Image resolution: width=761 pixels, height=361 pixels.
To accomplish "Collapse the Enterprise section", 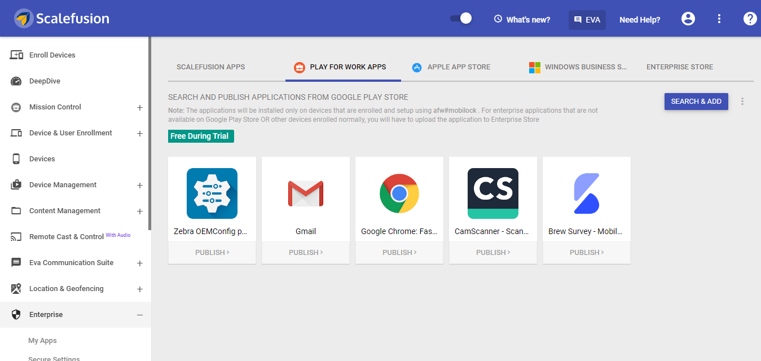I will 140,315.
